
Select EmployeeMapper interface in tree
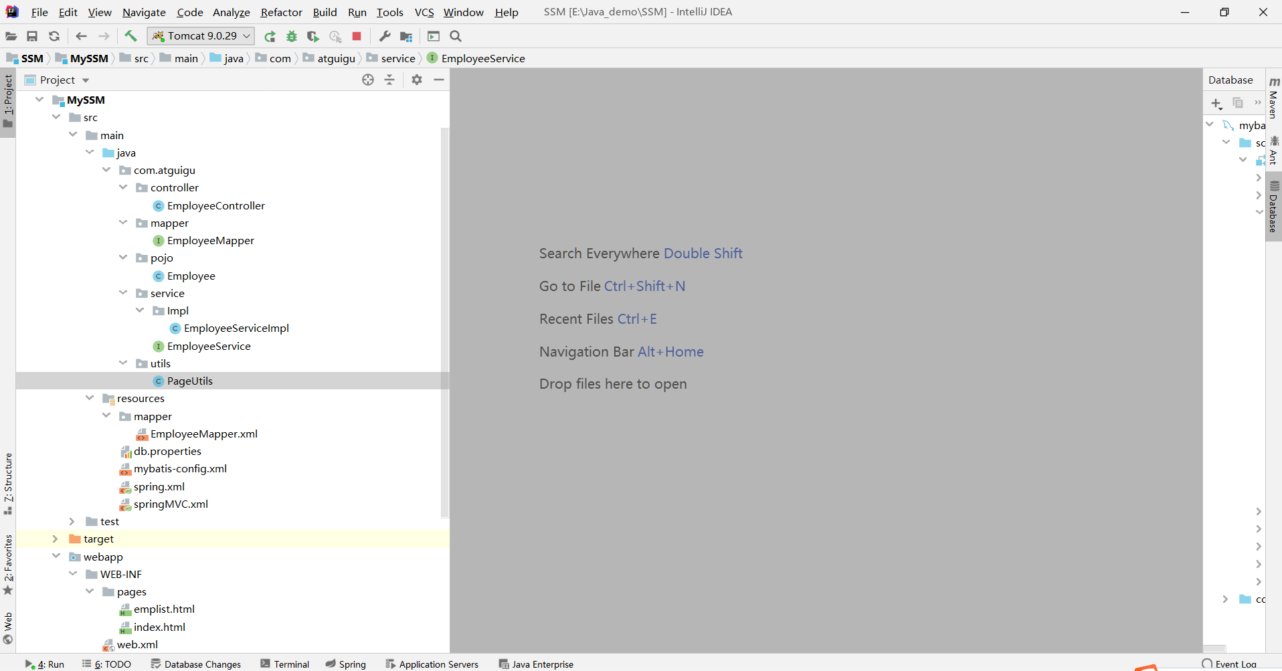211,240
